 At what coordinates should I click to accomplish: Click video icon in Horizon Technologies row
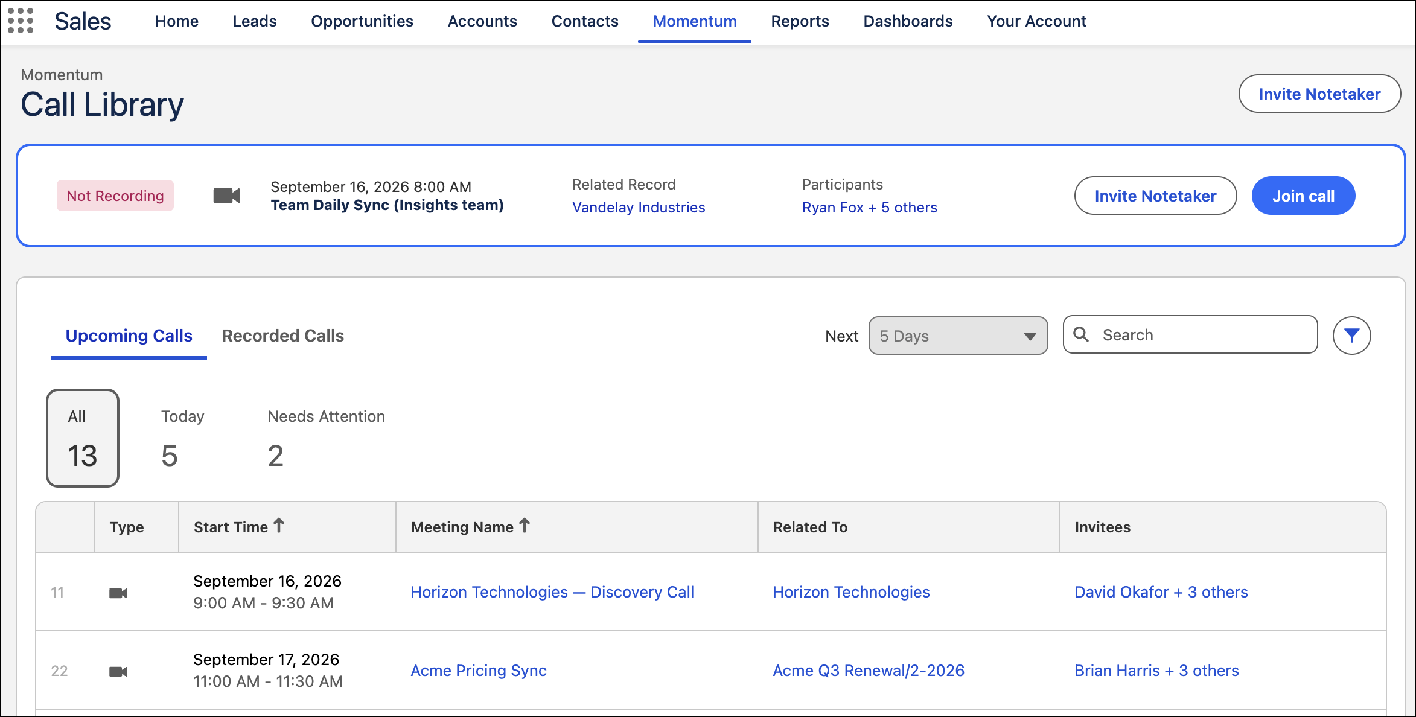118,593
